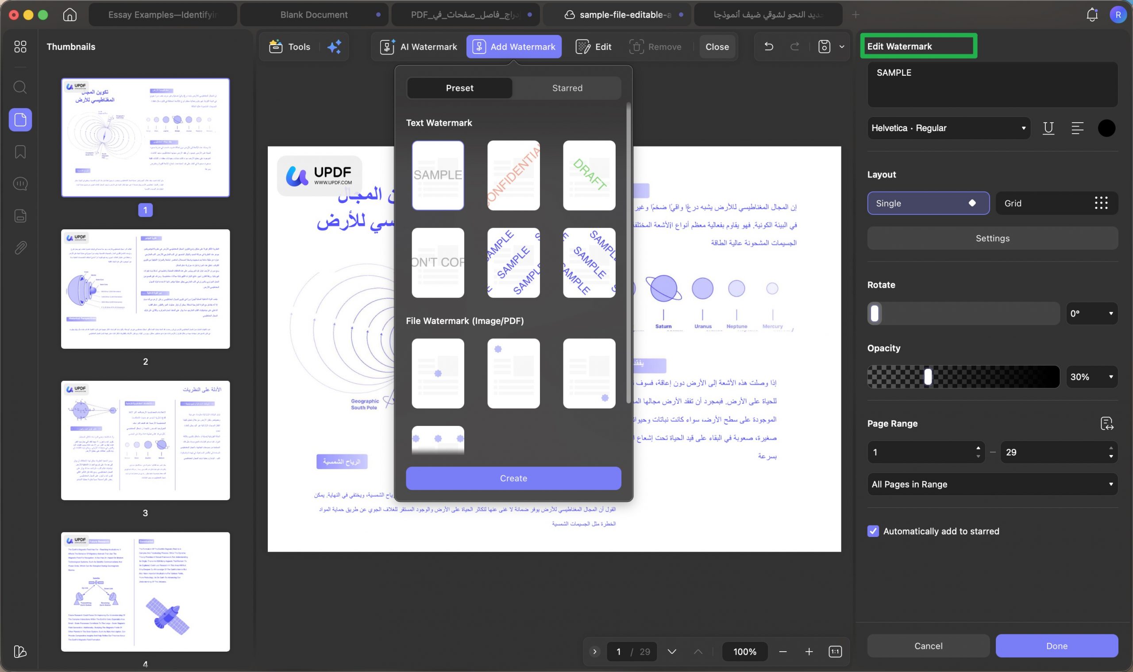Viewport: 1133px width, 672px height.
Task: Increase the page range start value
Action: coord(978,448)
